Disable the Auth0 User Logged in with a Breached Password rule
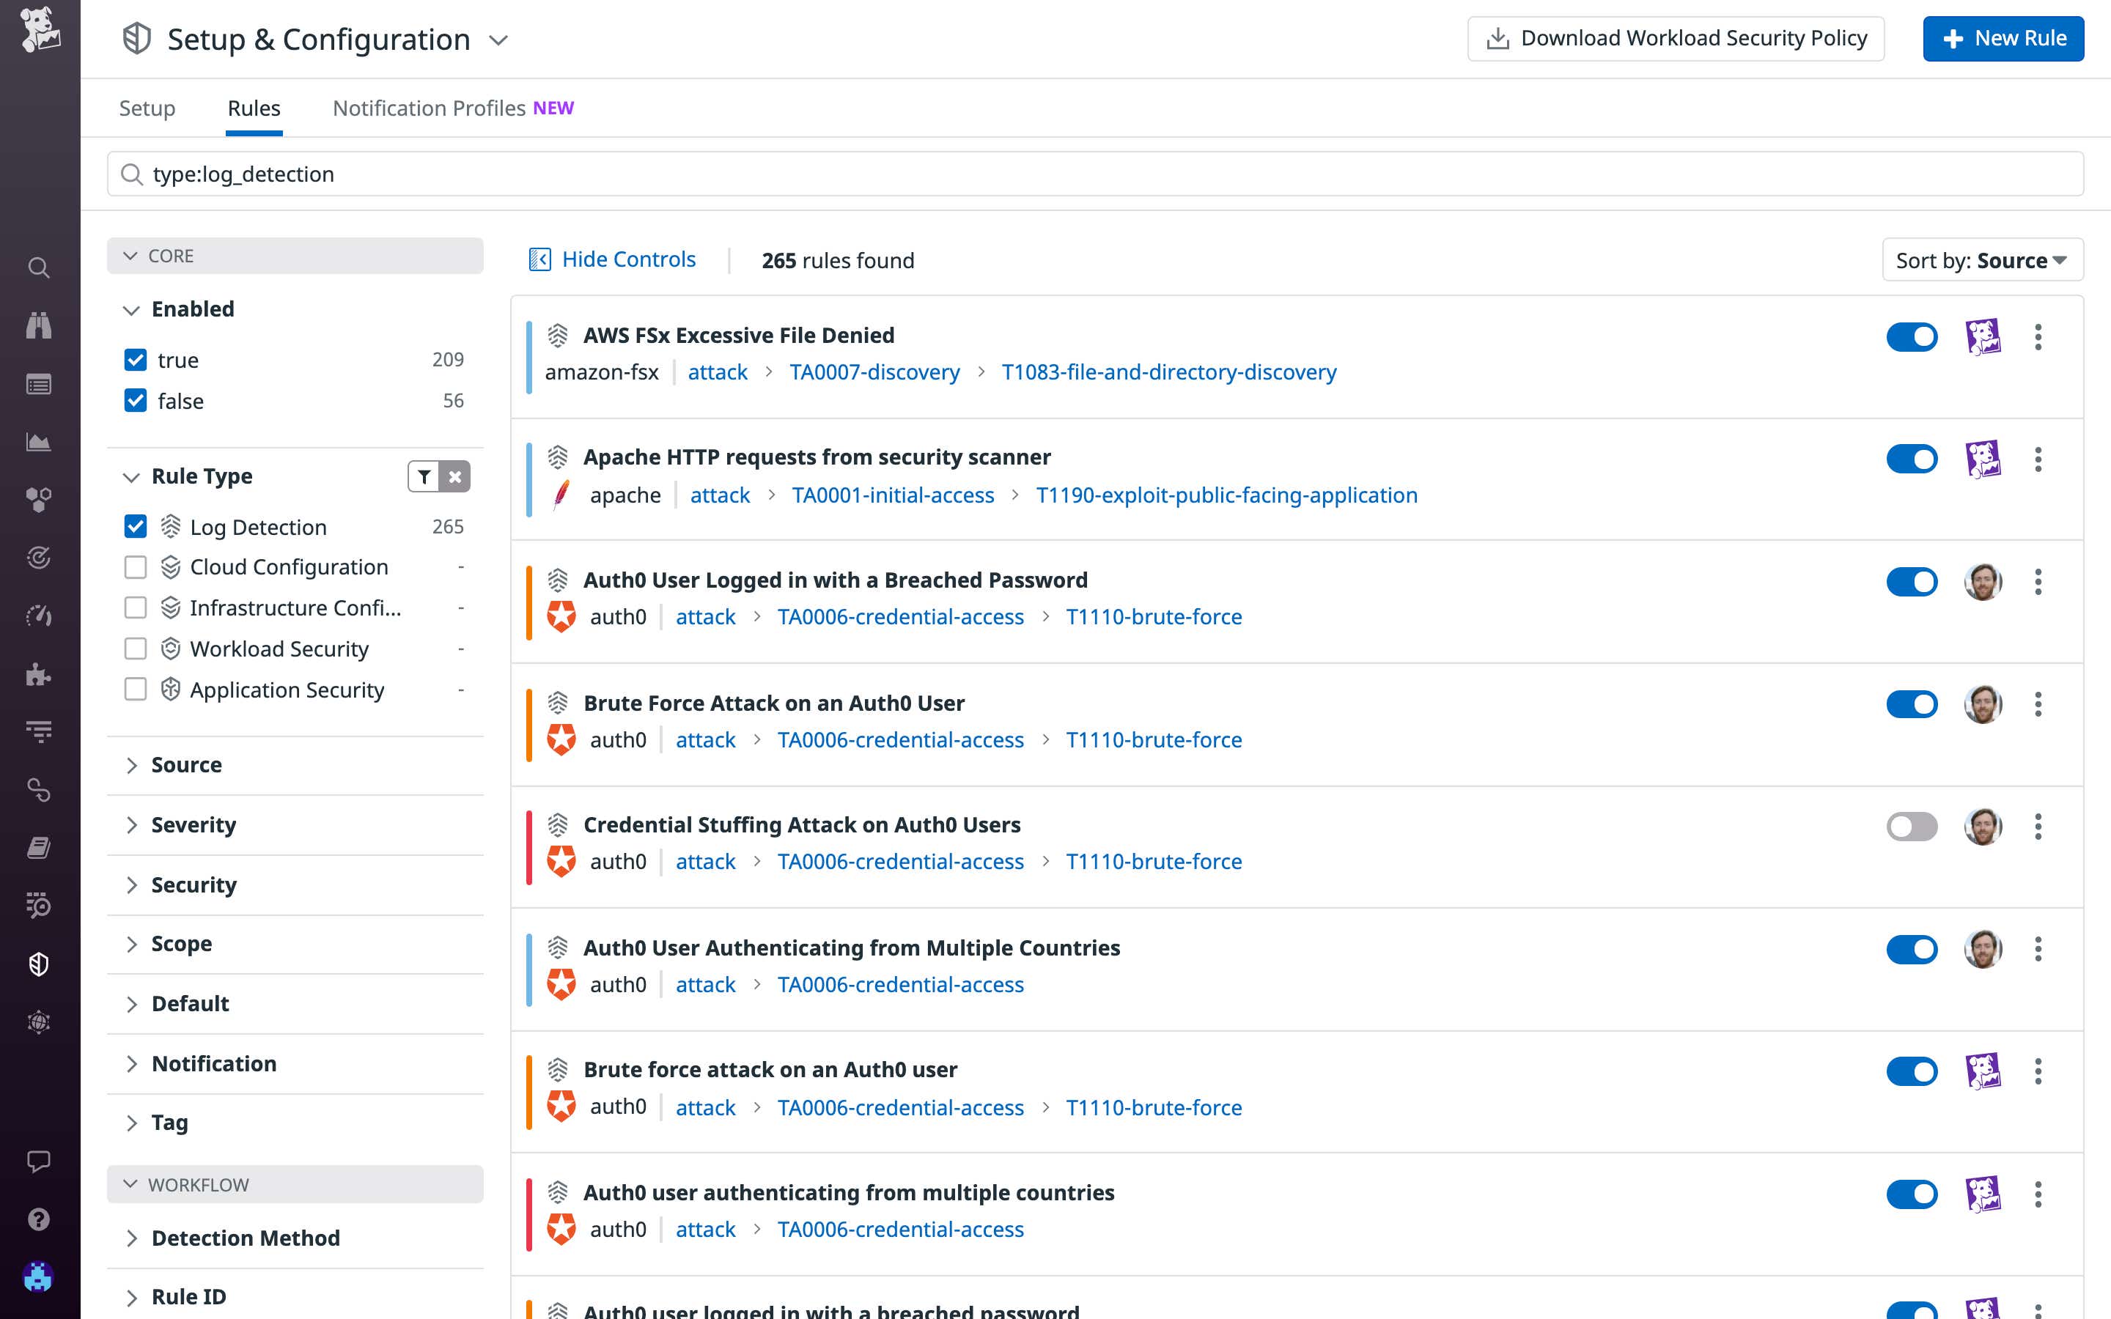The height and width of the screenshot is (1319, 2111). (1912, 582)
